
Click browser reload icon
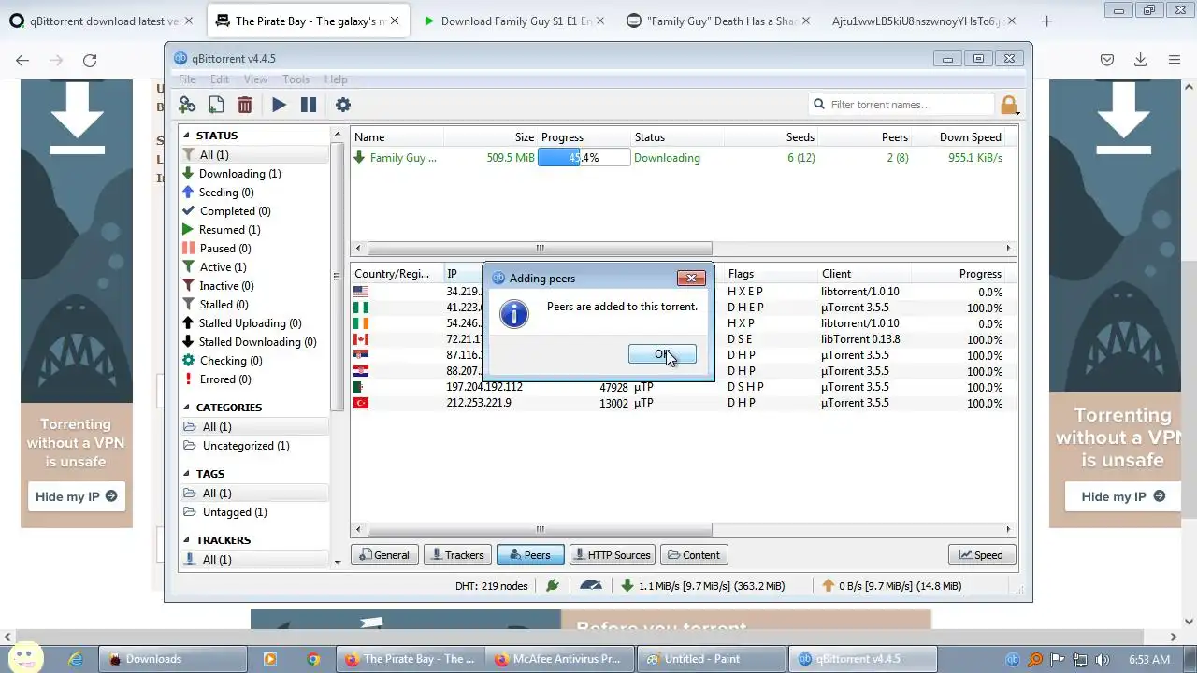[90, 60]
